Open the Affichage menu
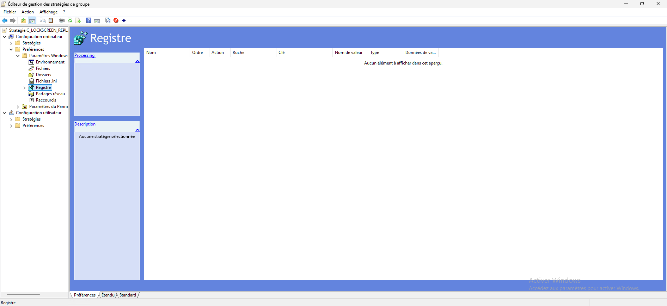Image resolution: width=667 pixels, height=306 pixels. (48, 12)
